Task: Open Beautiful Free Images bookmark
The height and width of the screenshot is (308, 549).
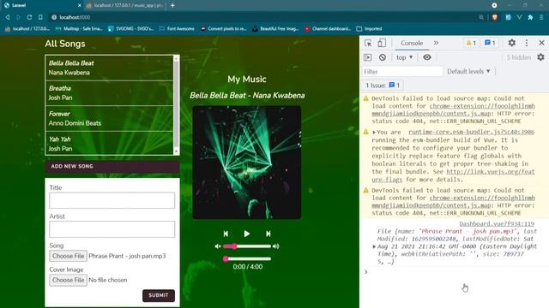Action: (x=275, y=28)
